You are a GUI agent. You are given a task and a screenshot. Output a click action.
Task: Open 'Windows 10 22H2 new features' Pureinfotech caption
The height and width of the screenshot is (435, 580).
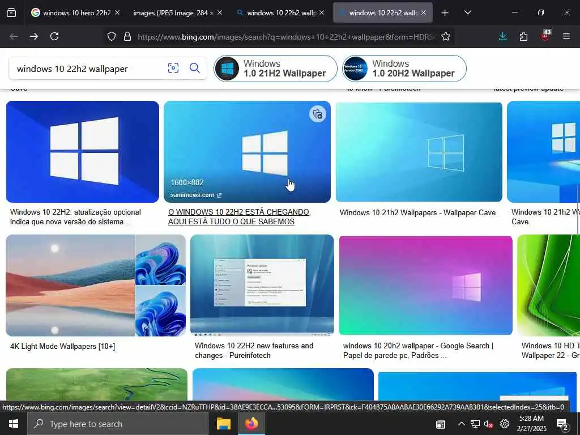(x=254, y=350)
